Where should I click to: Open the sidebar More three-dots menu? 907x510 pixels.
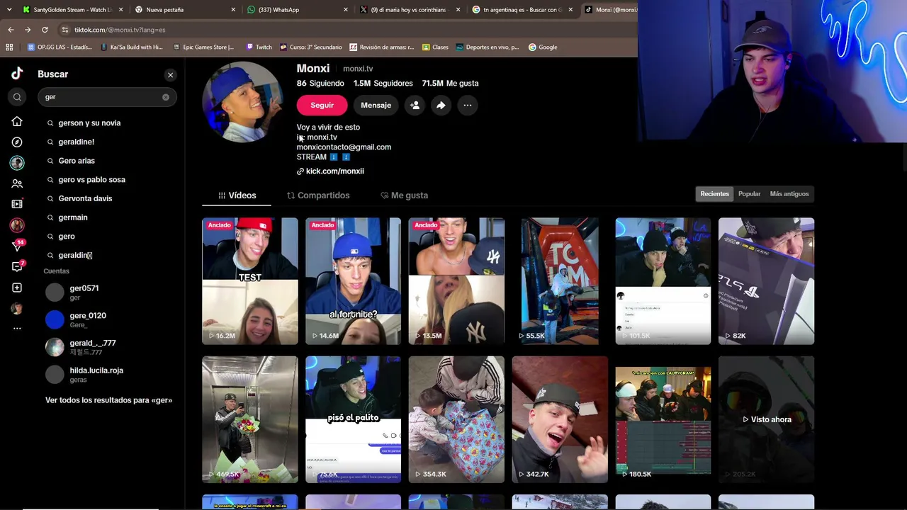click(x=17, y=328)
